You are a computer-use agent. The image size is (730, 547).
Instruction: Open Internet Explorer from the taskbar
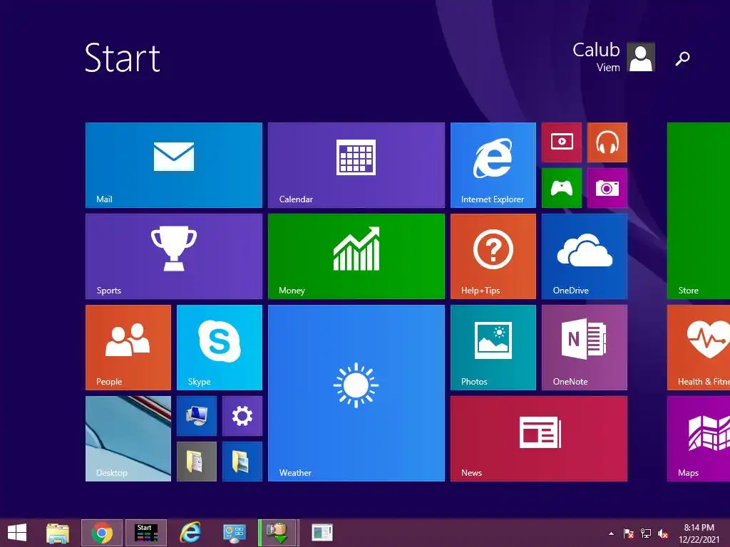[190, 533]
